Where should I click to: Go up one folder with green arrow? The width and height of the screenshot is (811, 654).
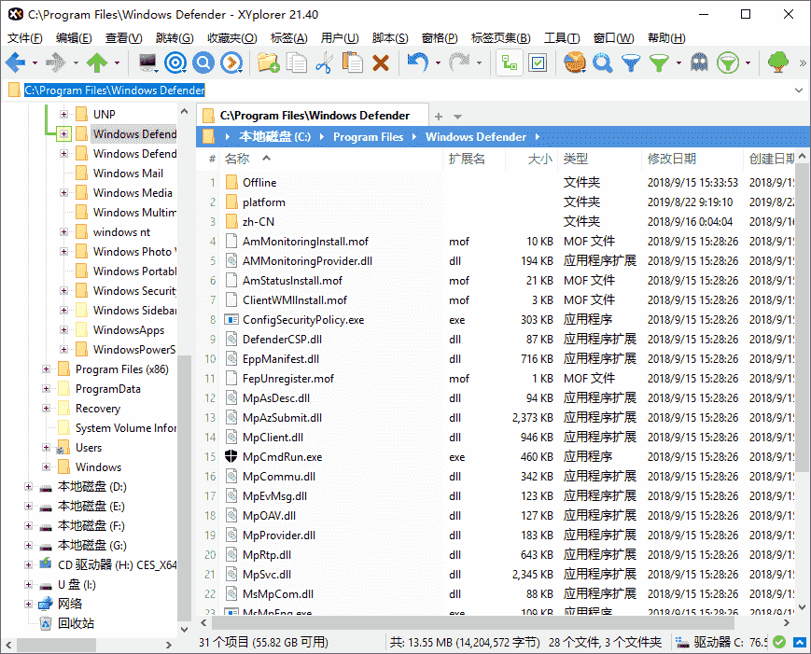pos(97,63)
